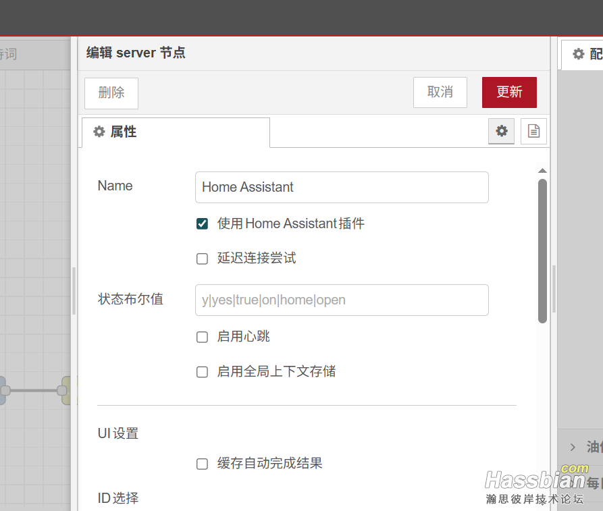Click the red 更新 update button
This screenshot has width=603, height=511.
point(509,92)
